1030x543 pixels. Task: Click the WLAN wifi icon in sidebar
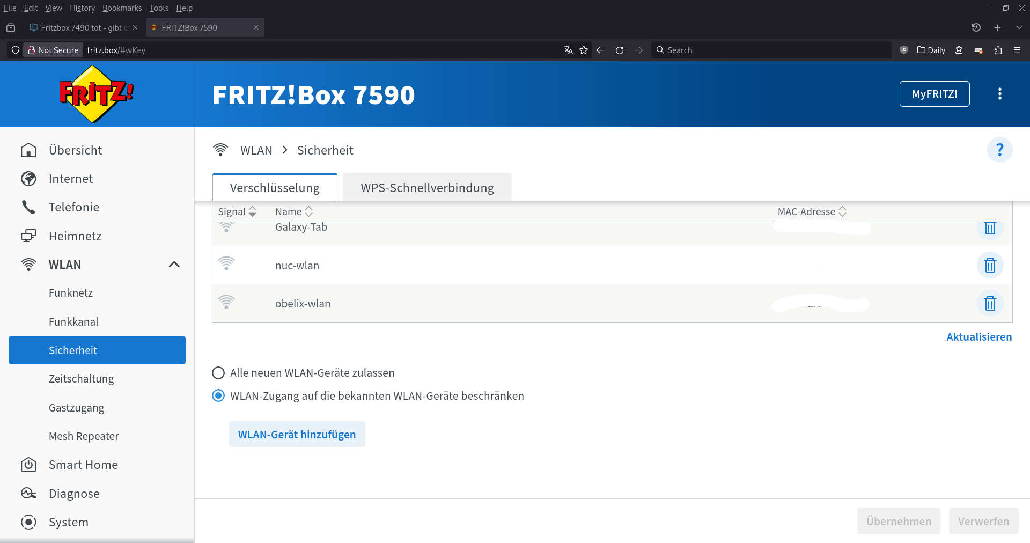coord(28,265)
